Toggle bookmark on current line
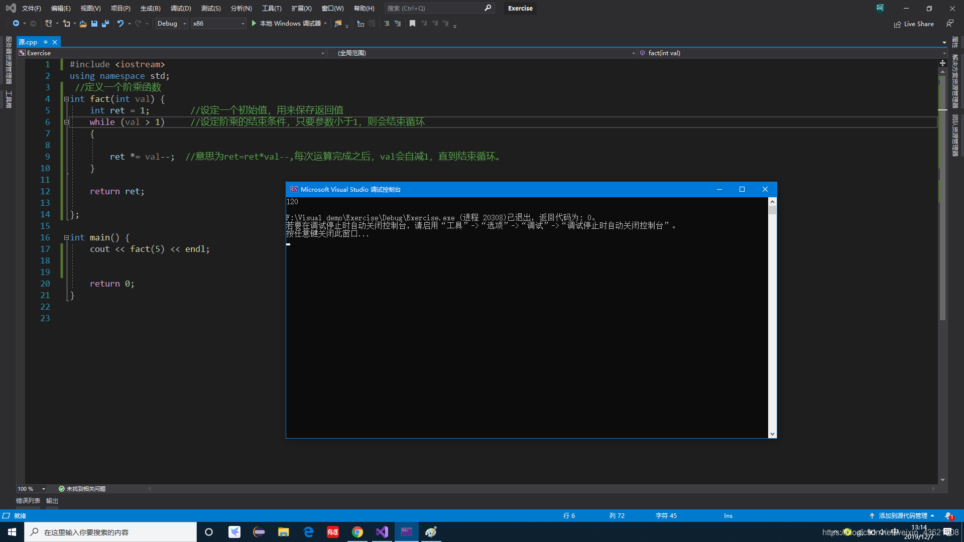This screenshot has height=542, width=964. click(412, 24)
